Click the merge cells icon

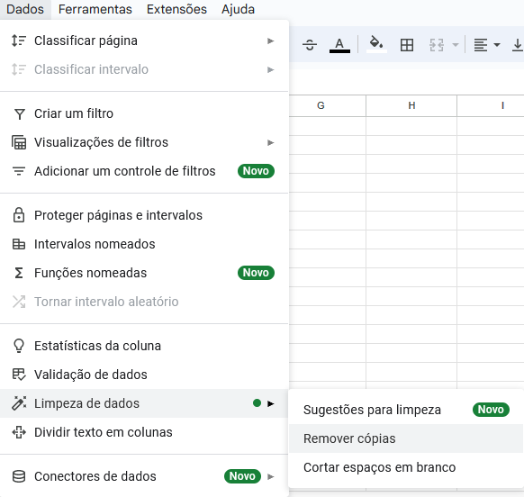[x=437, y=45]
